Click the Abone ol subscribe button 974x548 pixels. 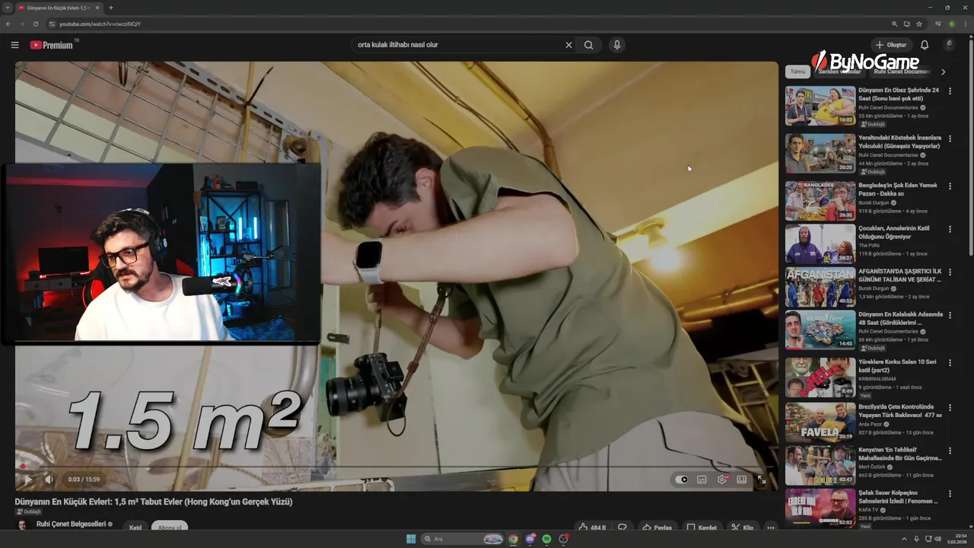tap(170, 527)
